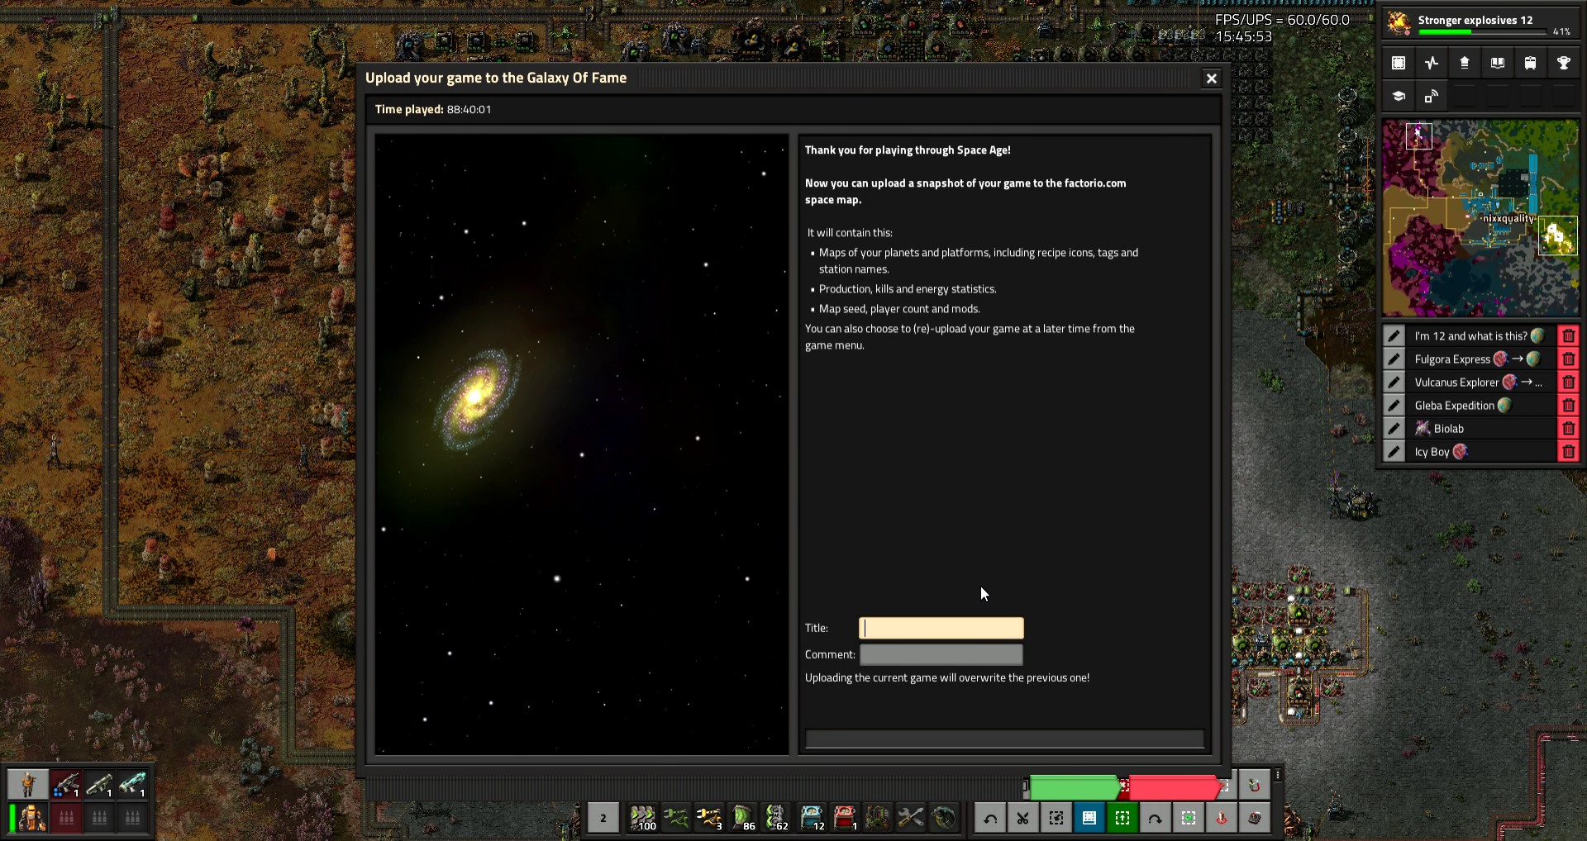Select the teal plasma weapon slot
Image resolution: width=1587 pixels, height=841 pixels.
point(132,784)
